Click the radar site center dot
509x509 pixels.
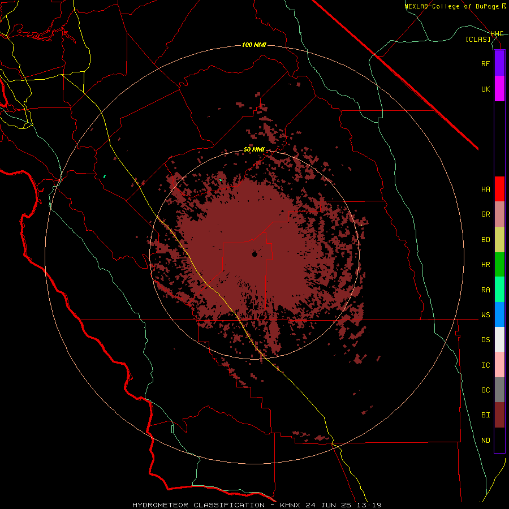pos(255,254)
